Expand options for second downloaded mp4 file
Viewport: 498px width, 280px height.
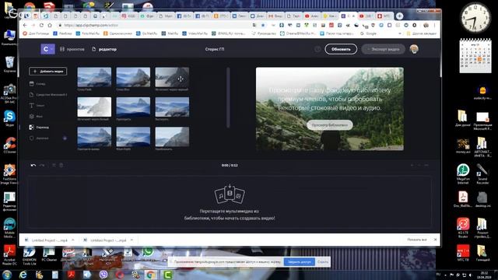tap(132, 240)
